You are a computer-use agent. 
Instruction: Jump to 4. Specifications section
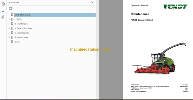tap(22, 33)
